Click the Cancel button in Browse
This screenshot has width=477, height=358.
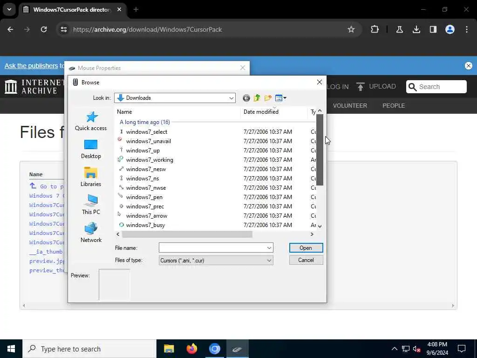tap(306, 260)
